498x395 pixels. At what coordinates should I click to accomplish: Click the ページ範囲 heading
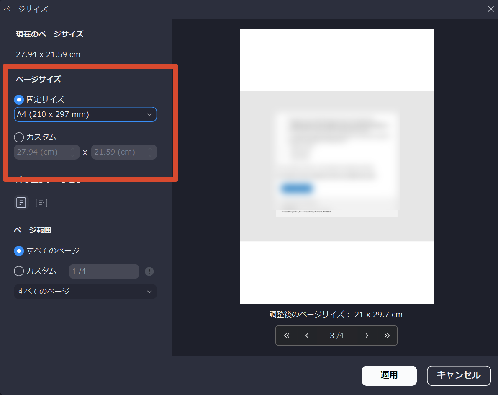click(33, 230)
